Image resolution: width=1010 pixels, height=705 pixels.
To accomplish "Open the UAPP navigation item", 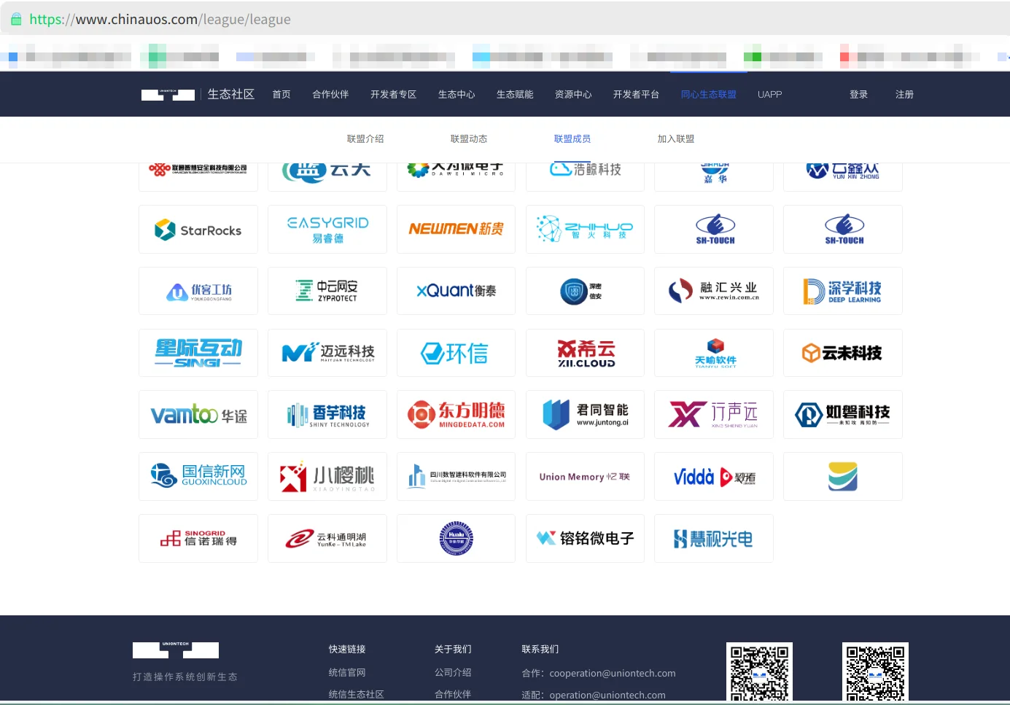I will click(769, 95).
